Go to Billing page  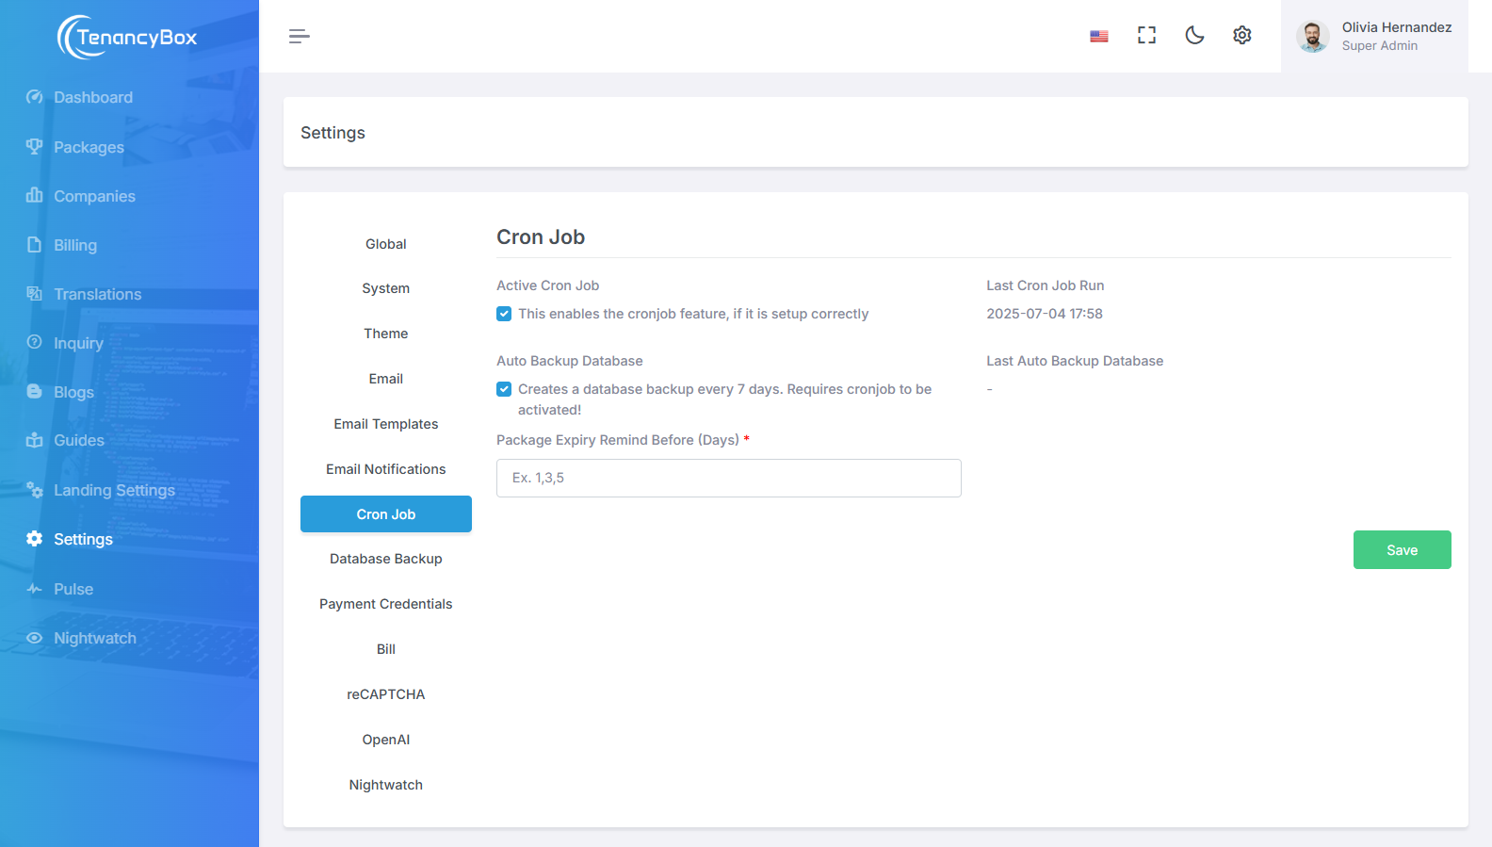click(x=75, y=245)
